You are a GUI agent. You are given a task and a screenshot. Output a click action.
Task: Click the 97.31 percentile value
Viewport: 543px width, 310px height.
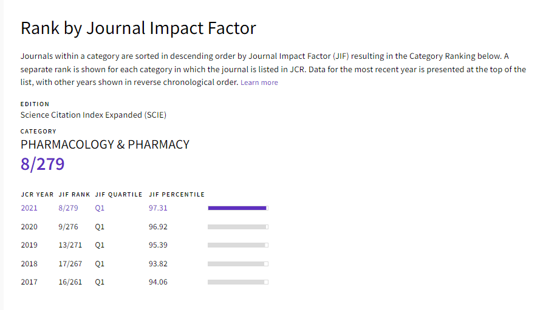[158, 208]
